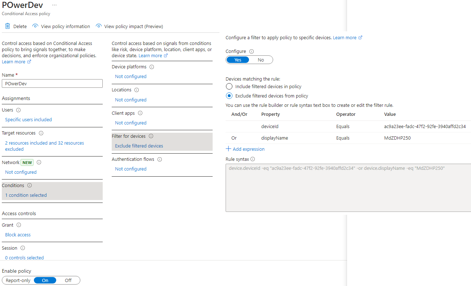Click the info icon next to Filter for devices
The image size is (471, 286).
tap(151, 136)
